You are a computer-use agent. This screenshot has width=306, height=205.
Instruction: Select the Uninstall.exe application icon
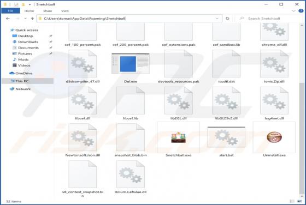274,137
